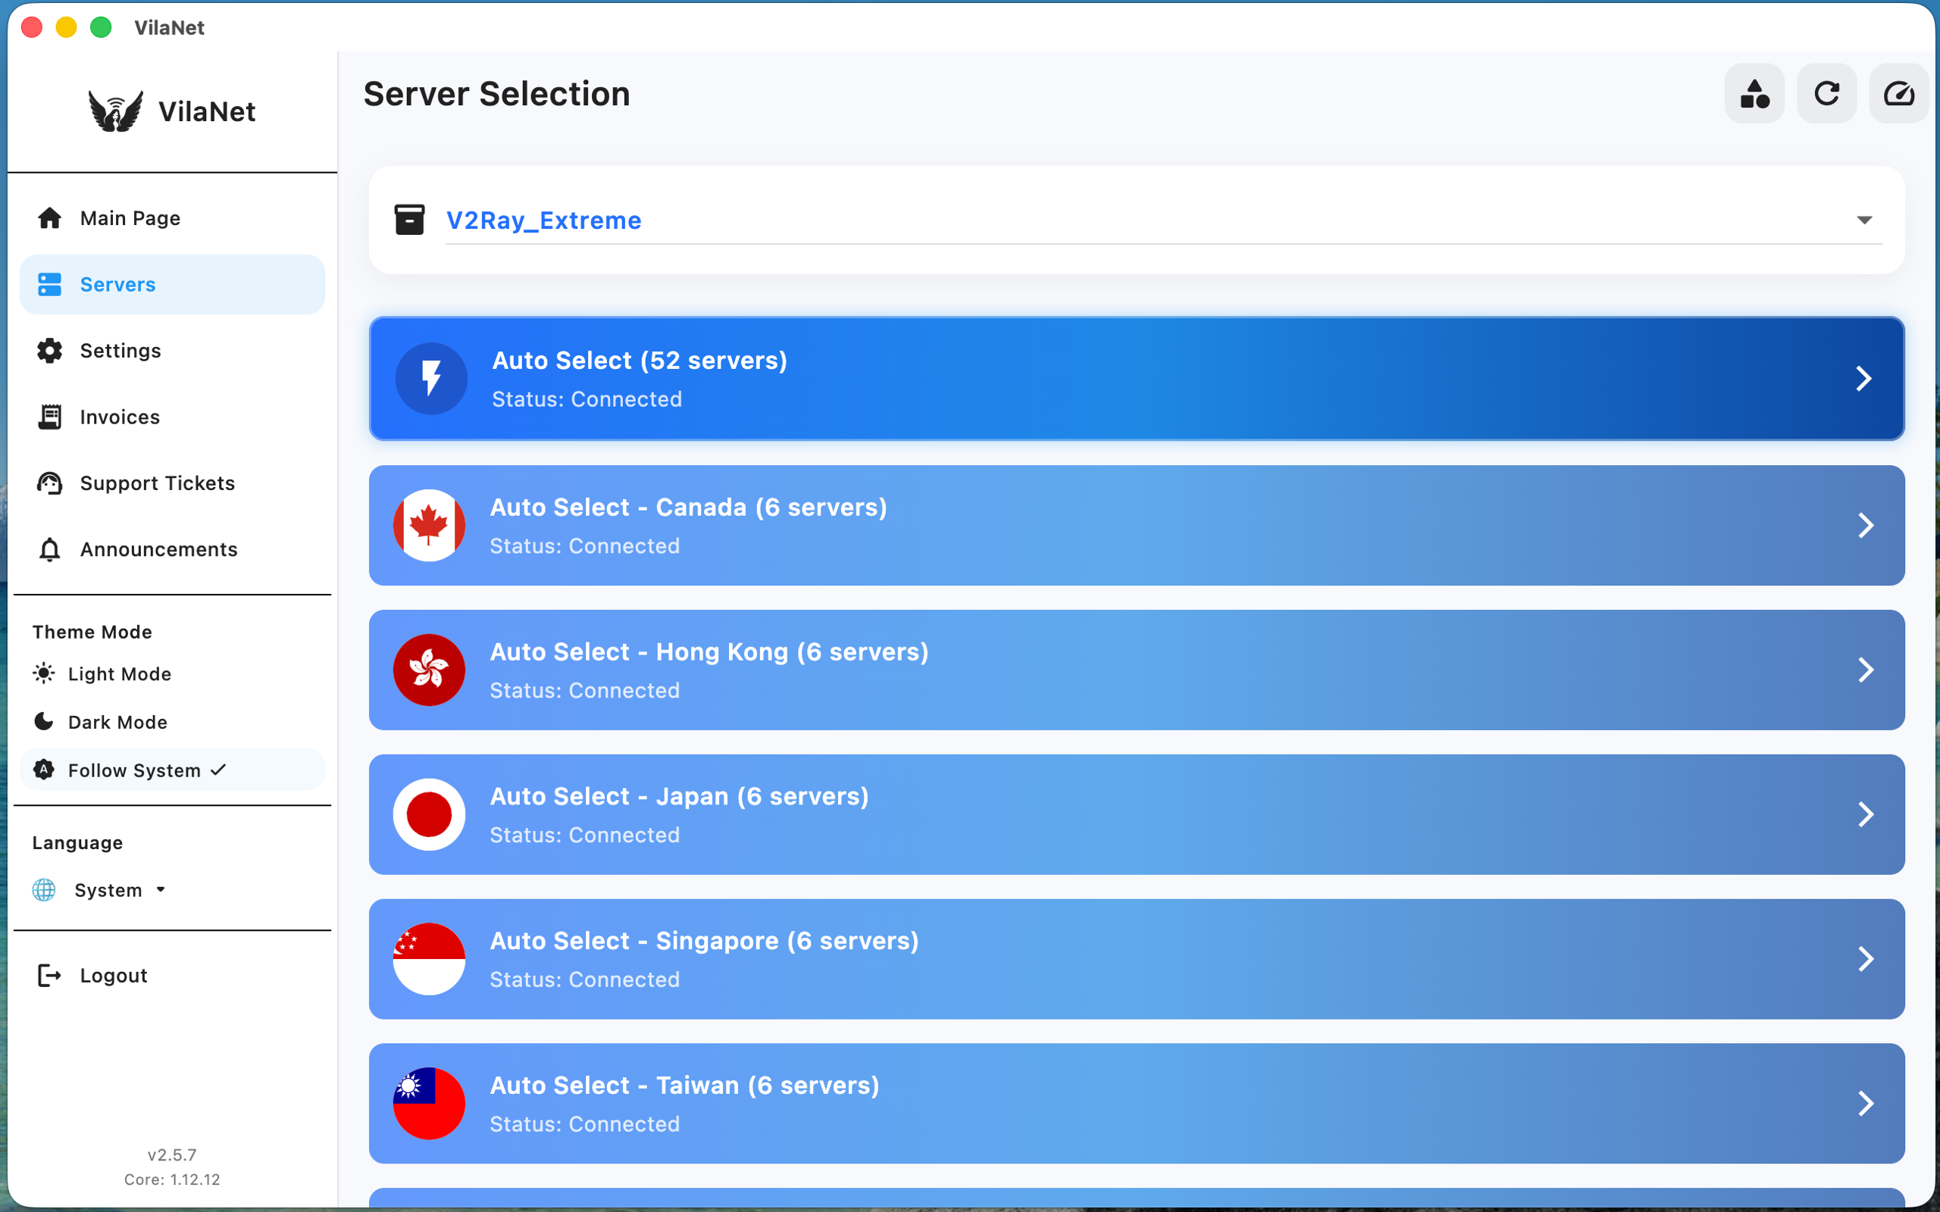Click the Japan flag icon

tap(429, 814)
